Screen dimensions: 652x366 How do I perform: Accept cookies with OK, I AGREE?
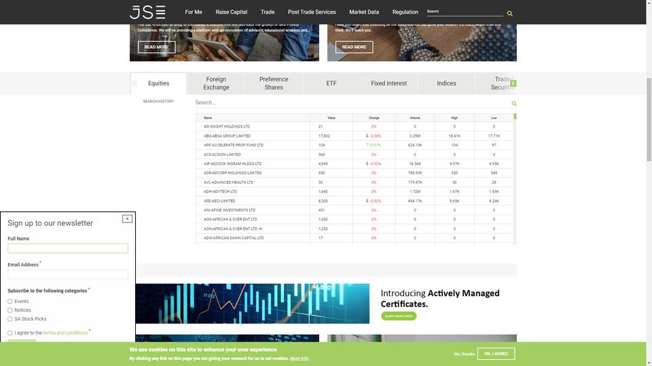click(496, 354)
